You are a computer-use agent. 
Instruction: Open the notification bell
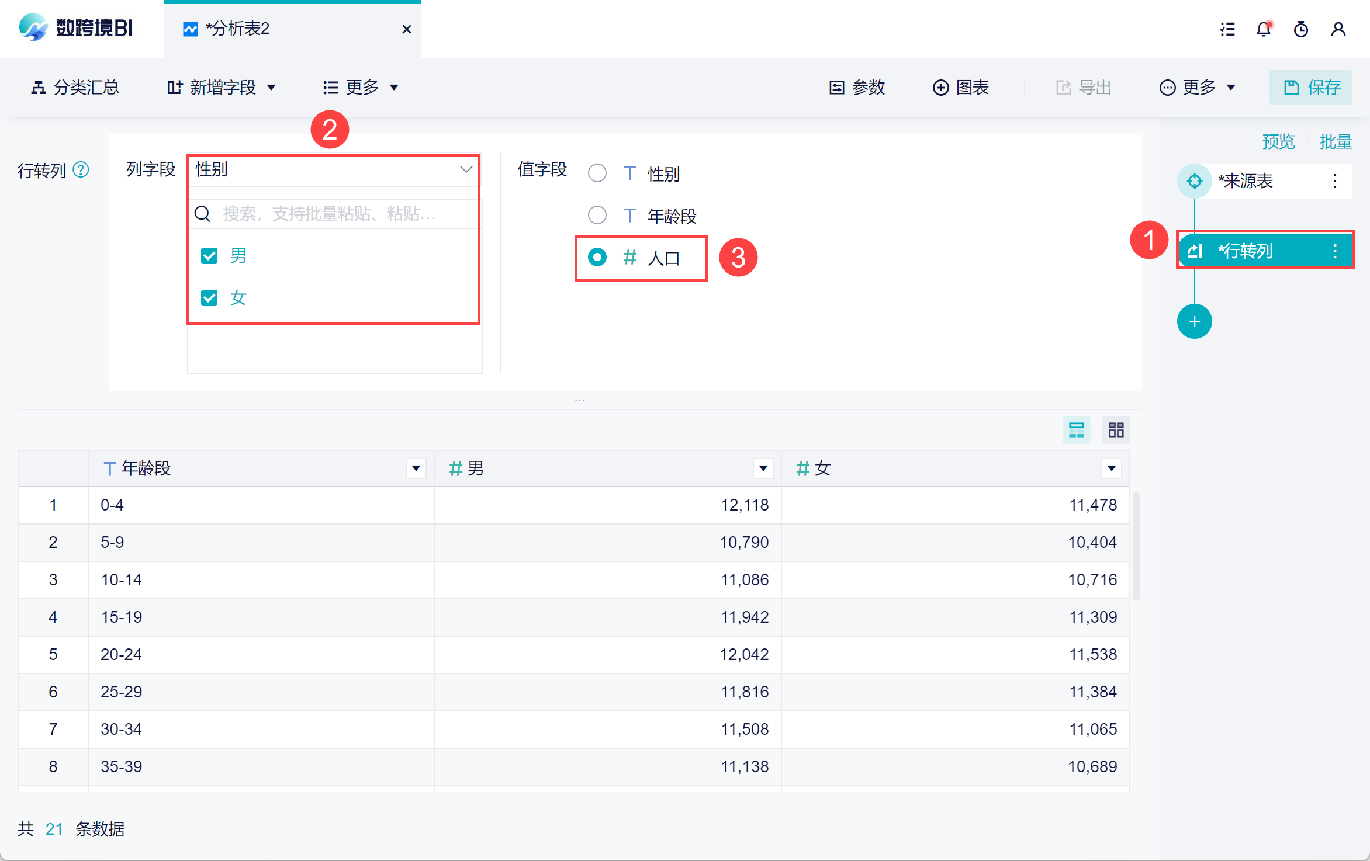(1264, 29)
